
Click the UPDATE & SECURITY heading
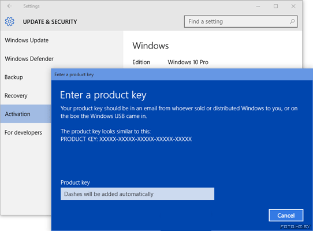pyautogui.click(x=50, y=22)
